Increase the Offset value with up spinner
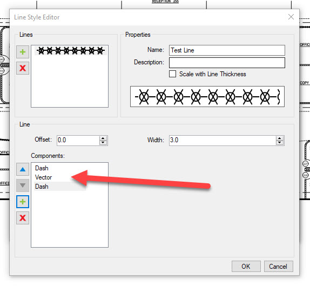 [x=103, y=138]
